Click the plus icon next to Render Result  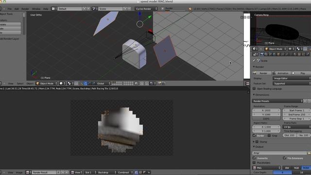63,173
